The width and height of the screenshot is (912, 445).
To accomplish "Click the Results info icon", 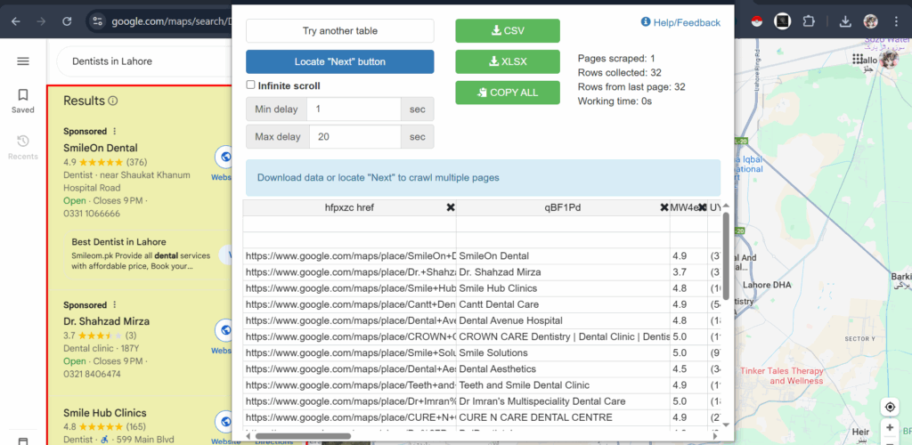I will click(x=113, y=101).
